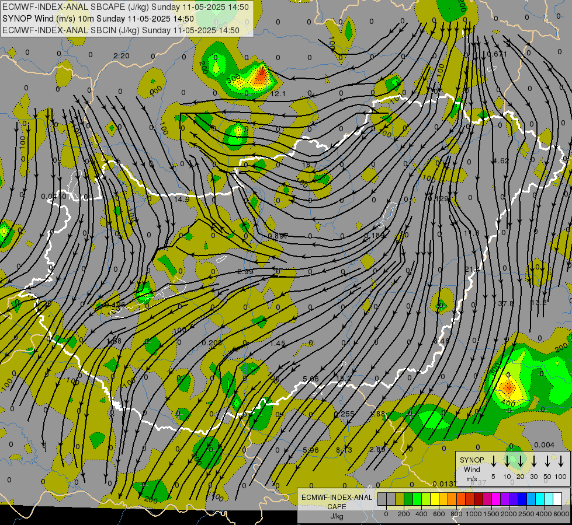Pick the dark green CAPE legend swatch
The width and height of the screenshot is (572, 525).
408,499
